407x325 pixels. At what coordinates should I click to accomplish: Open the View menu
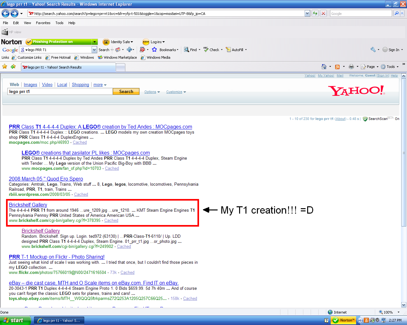(27, 23)
